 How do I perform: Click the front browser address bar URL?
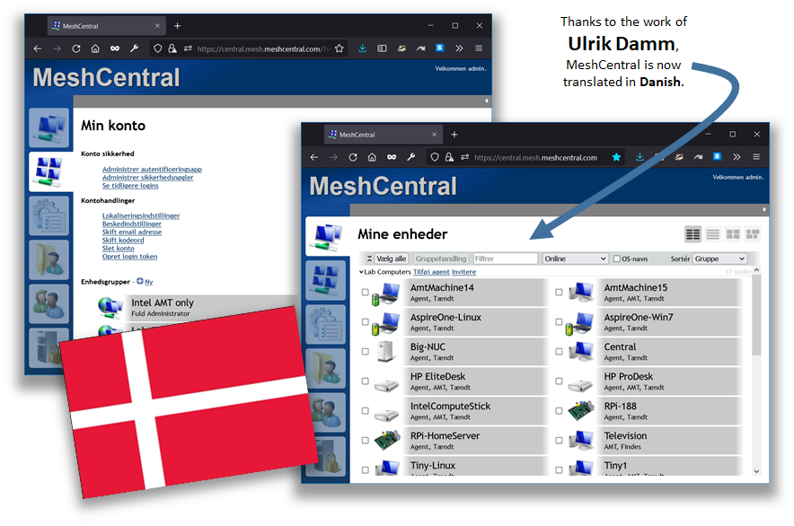click(535, 157)
